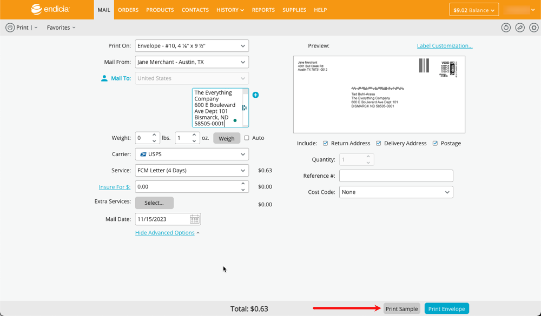This screenshot has height=316, width=541.
Task: Expand the Print menu arrow
Action: tap(36, 28)
